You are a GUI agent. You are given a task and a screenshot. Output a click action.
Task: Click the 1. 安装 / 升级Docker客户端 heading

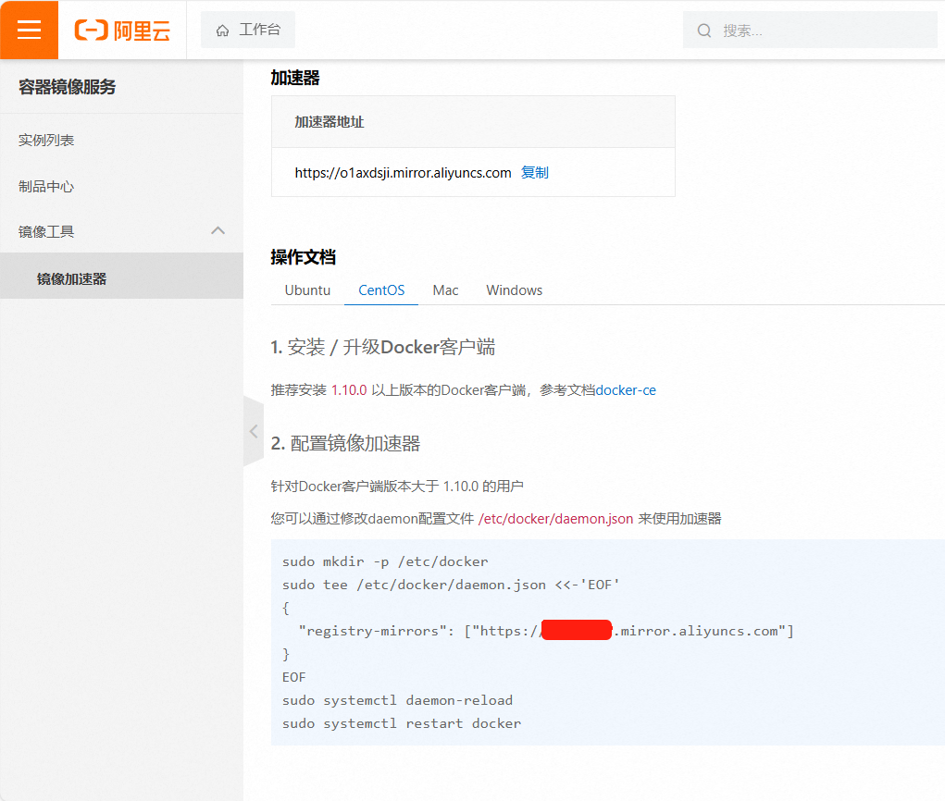coord(382,347)
